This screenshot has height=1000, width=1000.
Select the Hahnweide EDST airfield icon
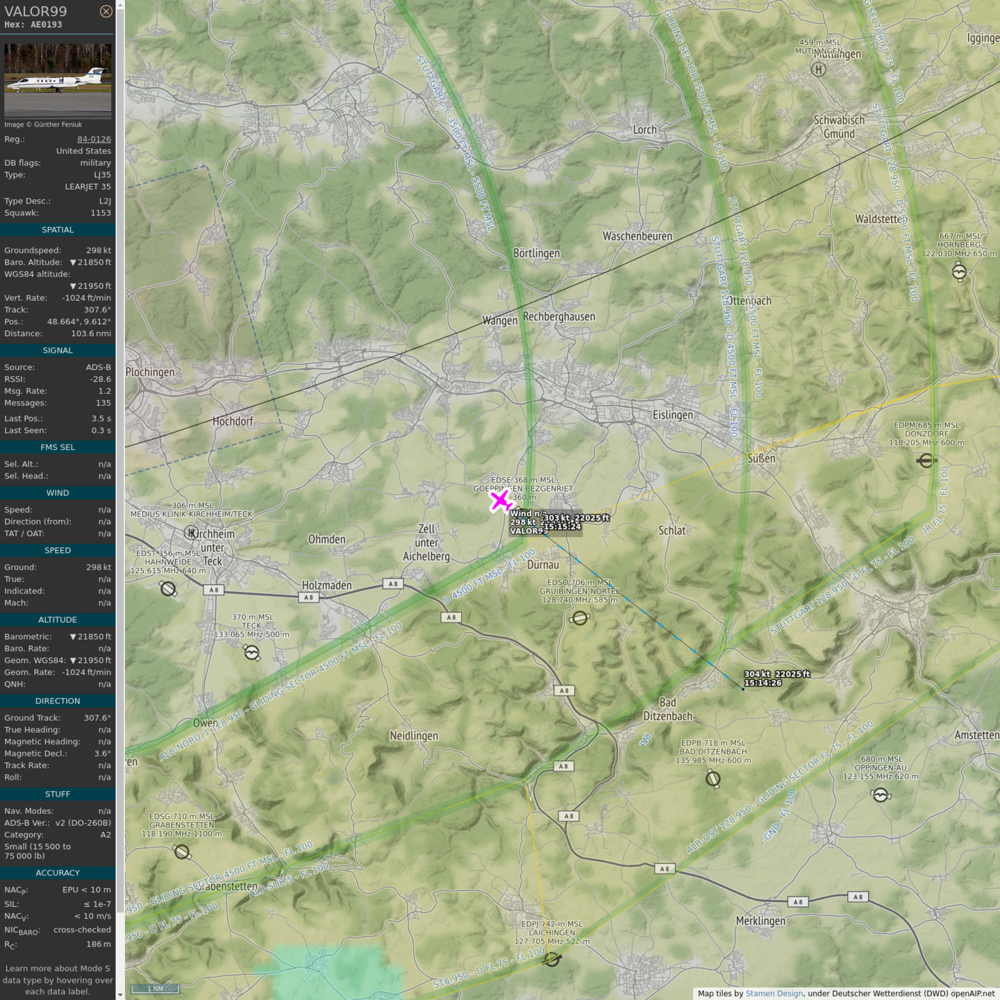168,589
